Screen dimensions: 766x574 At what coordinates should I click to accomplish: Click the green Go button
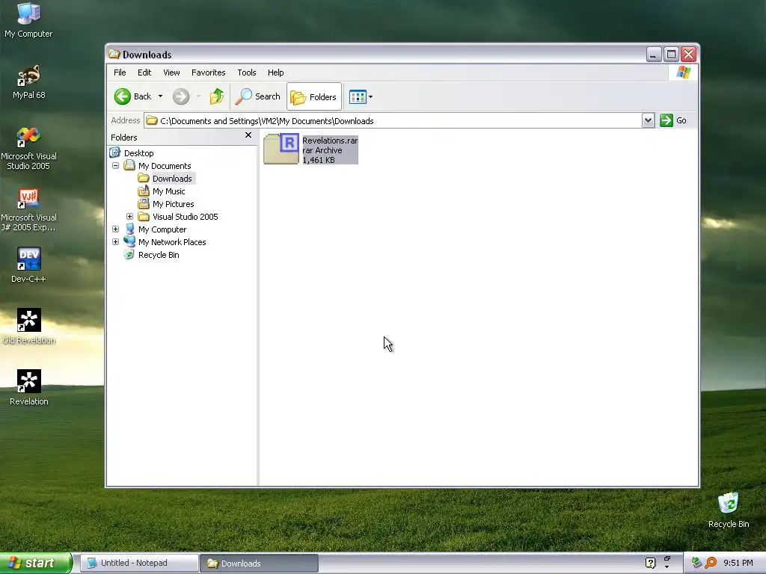pyautogui.click(x=673, y=120)
